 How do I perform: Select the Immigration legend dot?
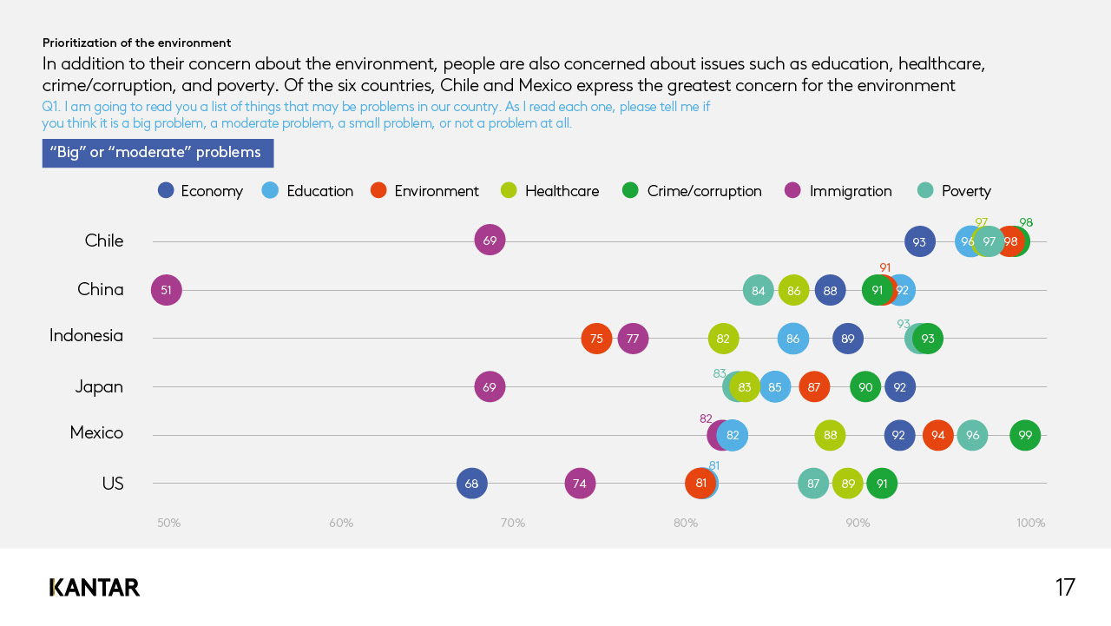[x=792, y=190]
